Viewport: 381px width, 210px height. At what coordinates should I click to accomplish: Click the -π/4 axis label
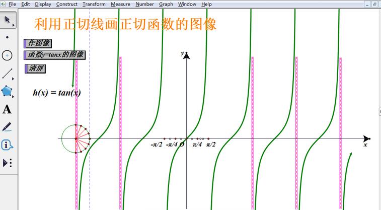[172, 145]
